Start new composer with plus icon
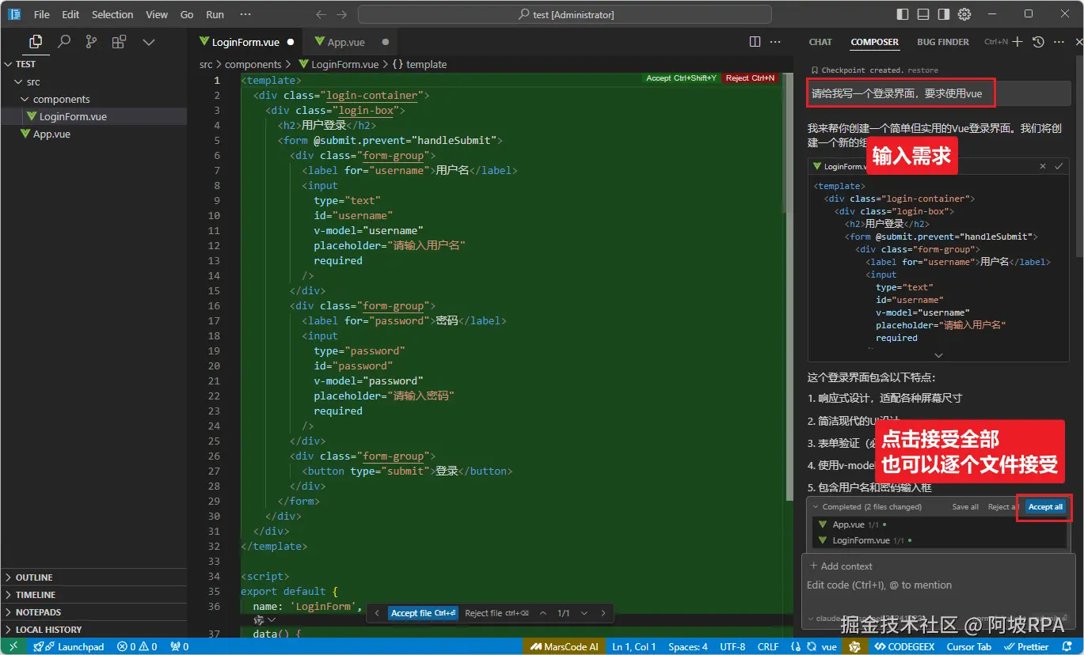 click(1017, 42)
